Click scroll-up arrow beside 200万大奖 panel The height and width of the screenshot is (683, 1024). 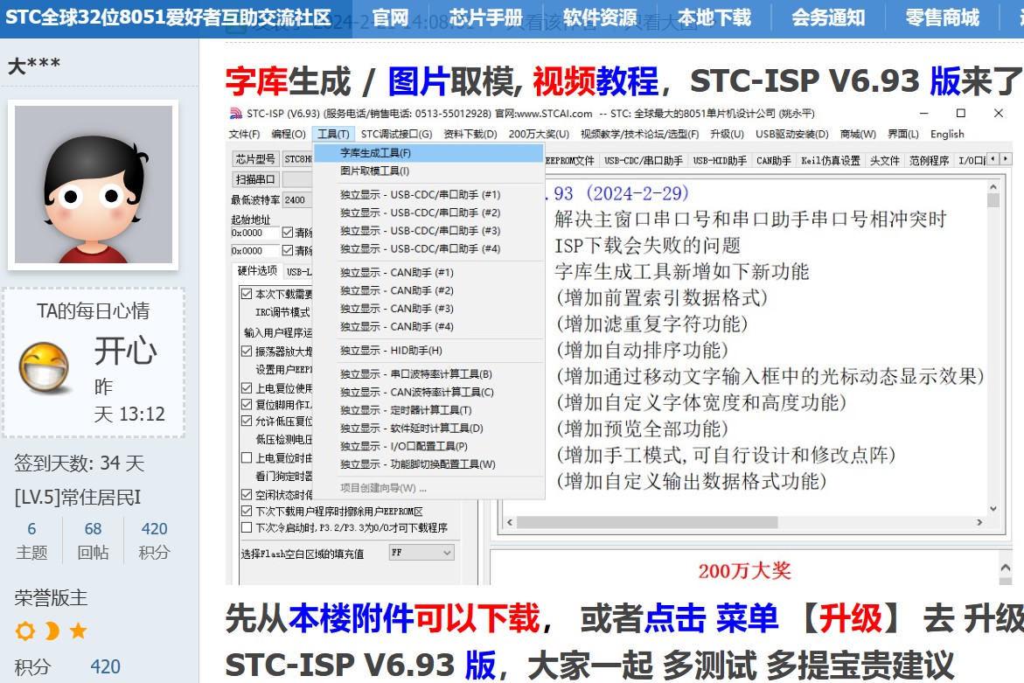tap(1005, 568)
